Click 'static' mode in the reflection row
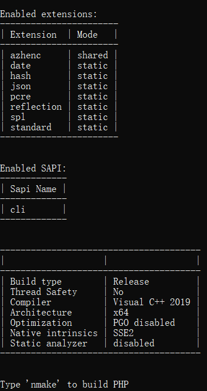Image resolution: width=207 pixels, height=391 pixels. (93, 107)
